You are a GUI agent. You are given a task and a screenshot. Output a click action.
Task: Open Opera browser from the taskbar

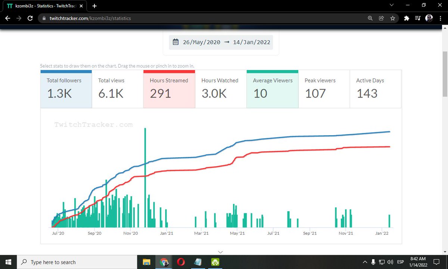182,262
